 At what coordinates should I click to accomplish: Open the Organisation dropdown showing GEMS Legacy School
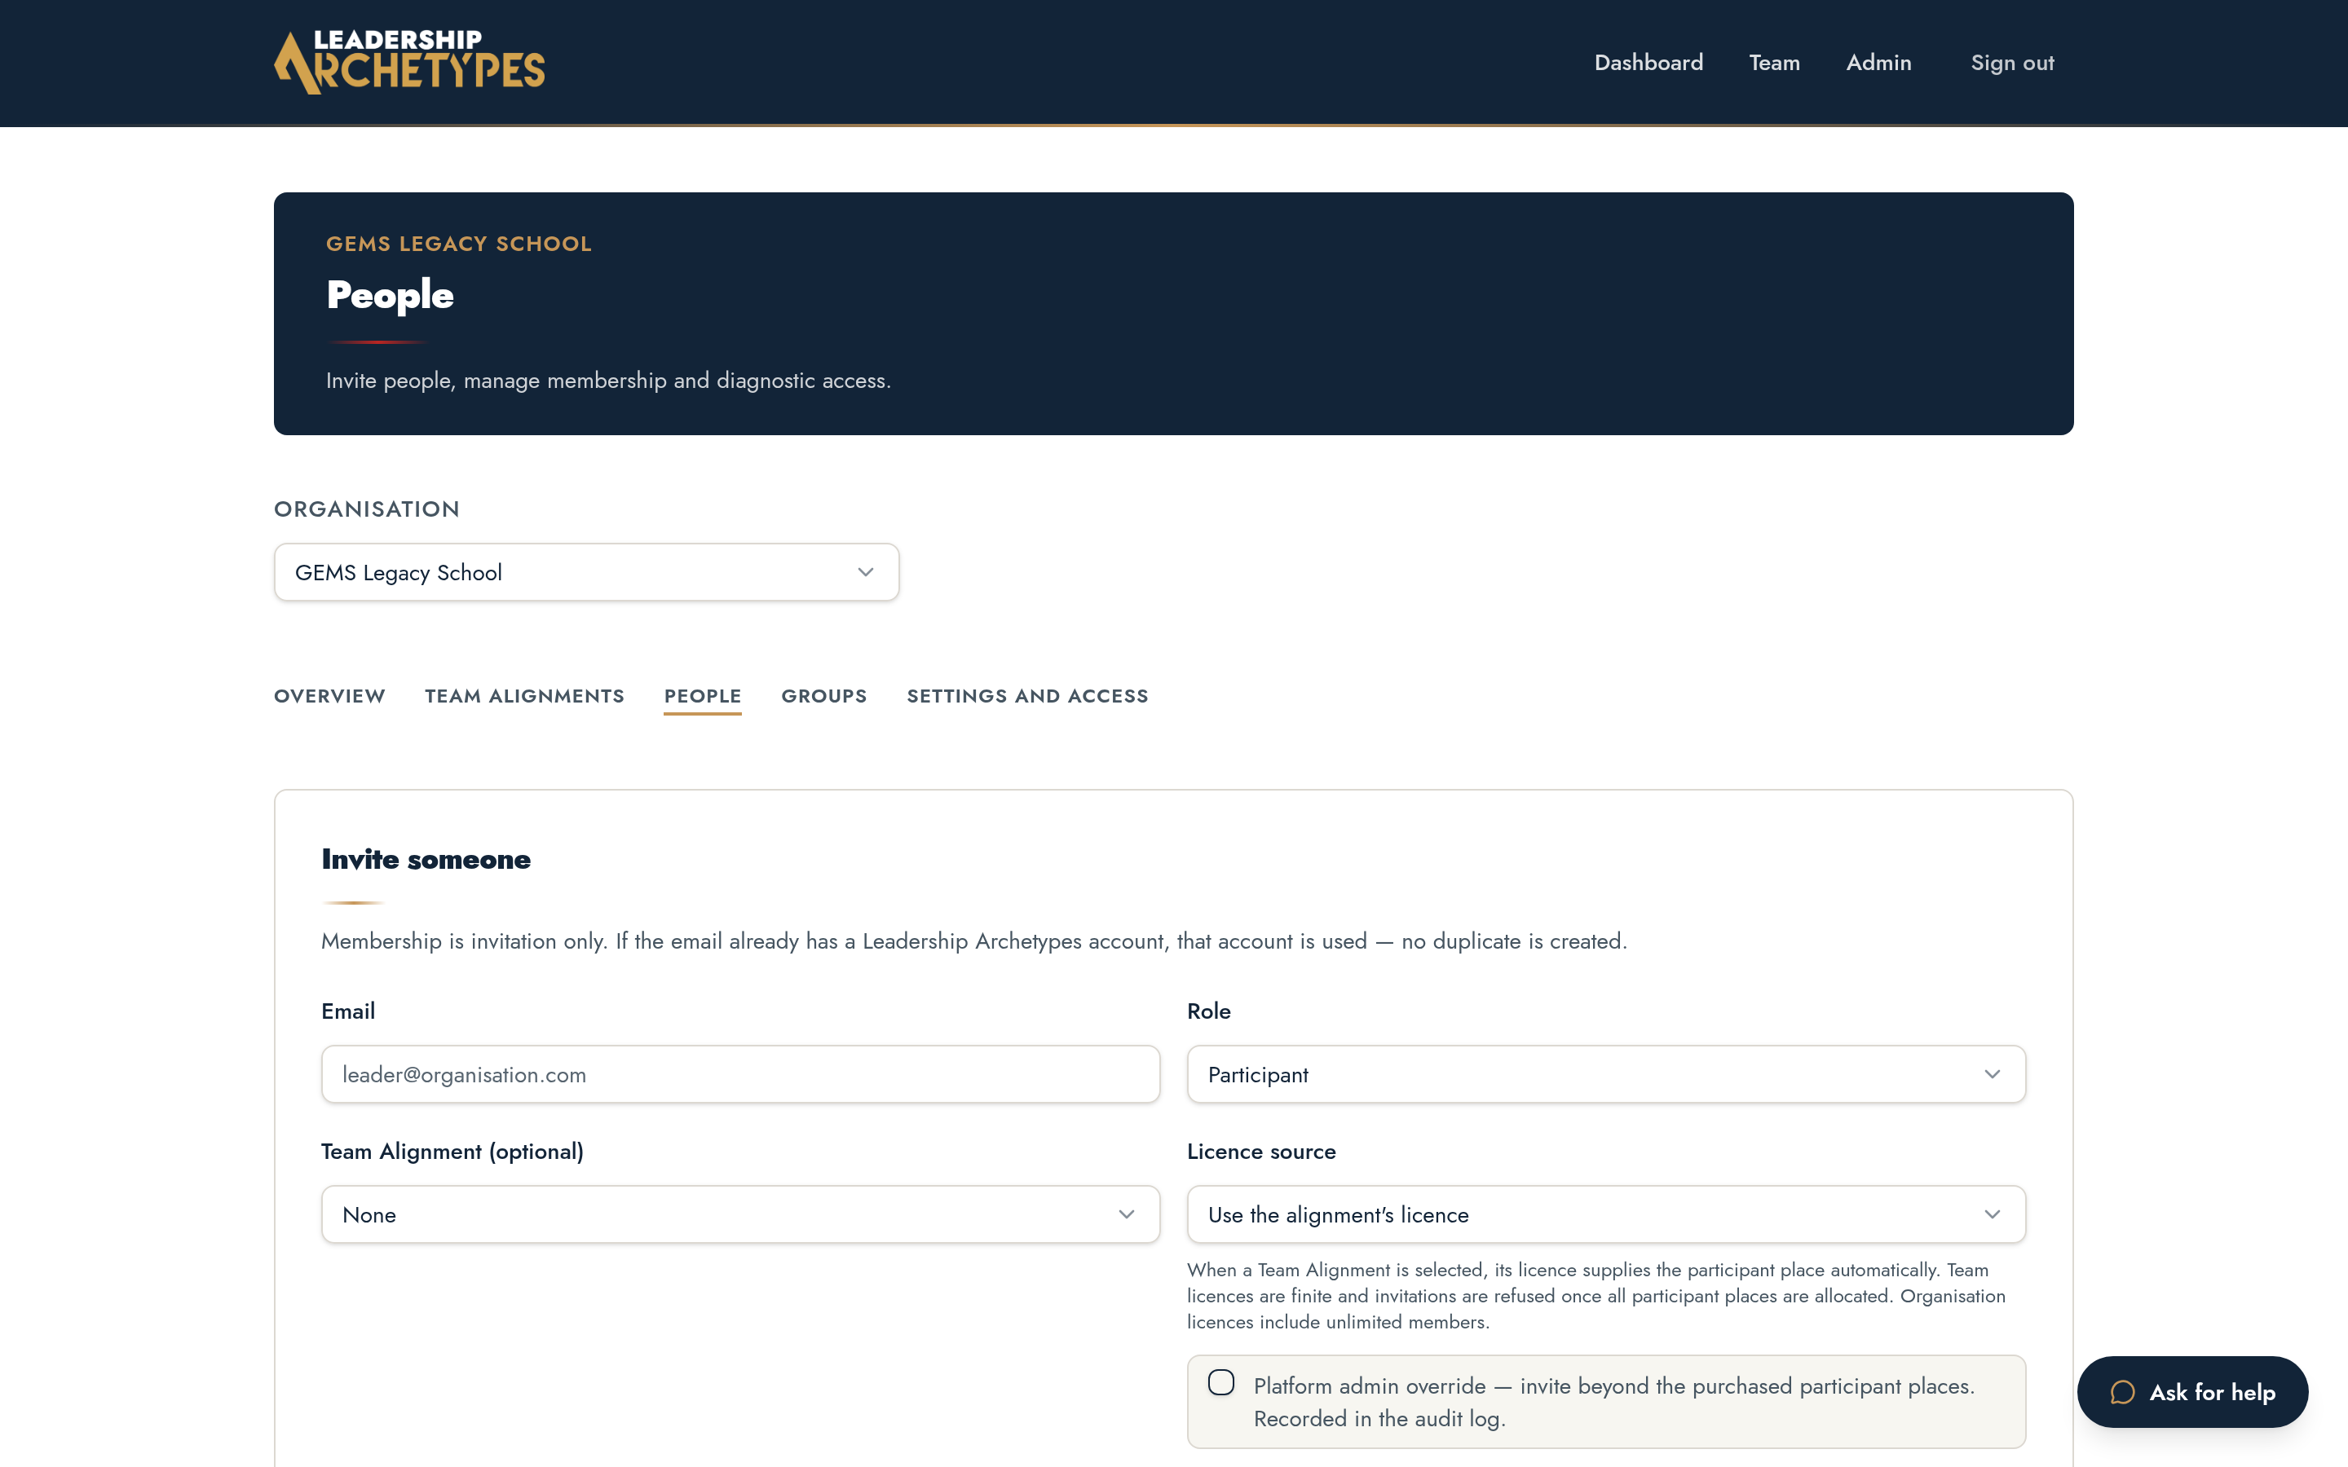click(586, 572)
